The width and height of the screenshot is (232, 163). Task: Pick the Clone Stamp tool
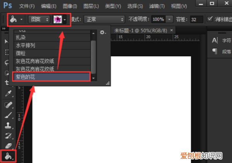pyautogui.click(x=7, y=125)
